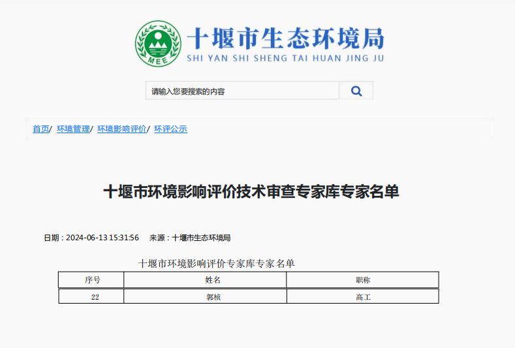Click the green MEE logo emblem
The height and width of the screenshot is (348, 515).
click(x=158, y=44)
